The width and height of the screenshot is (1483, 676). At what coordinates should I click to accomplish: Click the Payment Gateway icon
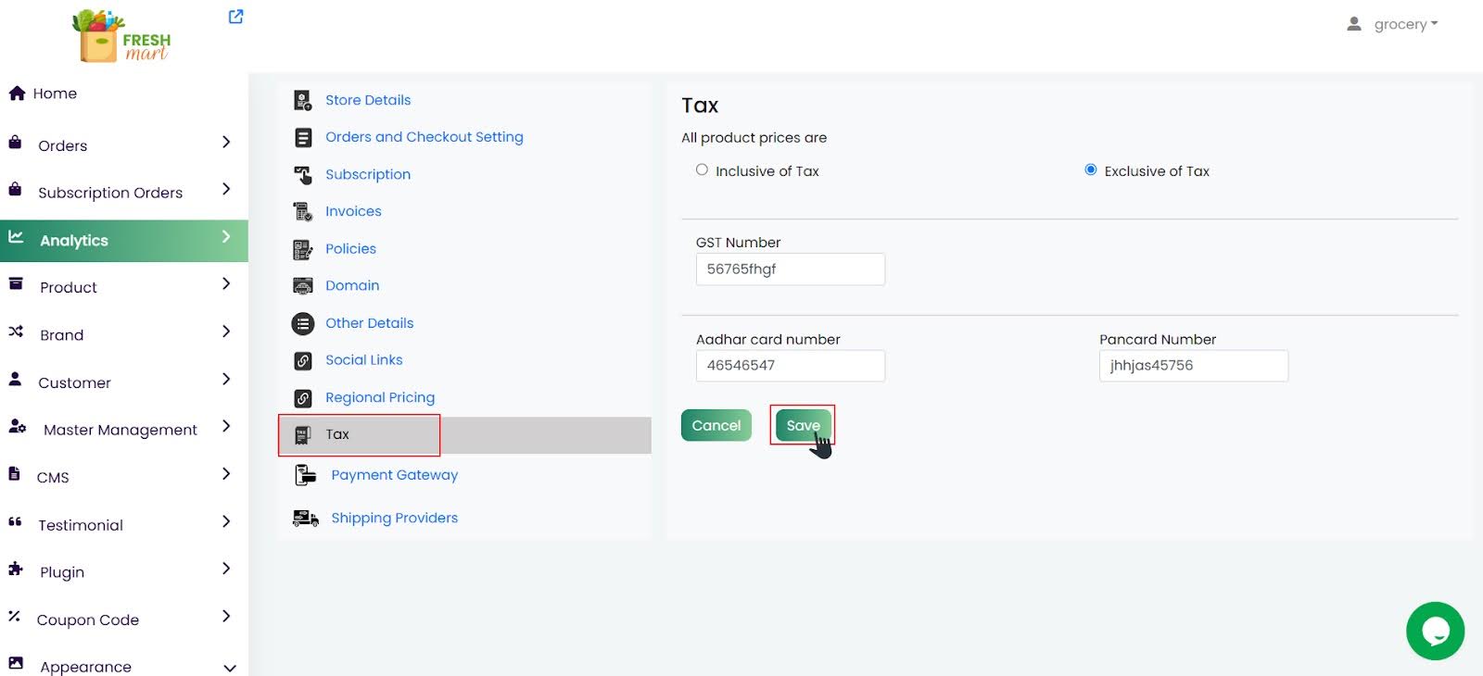pos(305,475)
